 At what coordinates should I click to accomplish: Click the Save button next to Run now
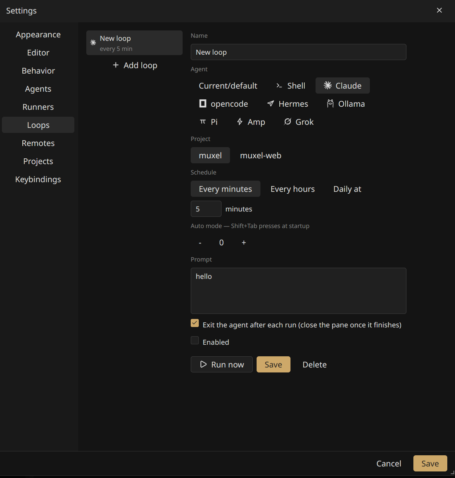pos(274,364)
